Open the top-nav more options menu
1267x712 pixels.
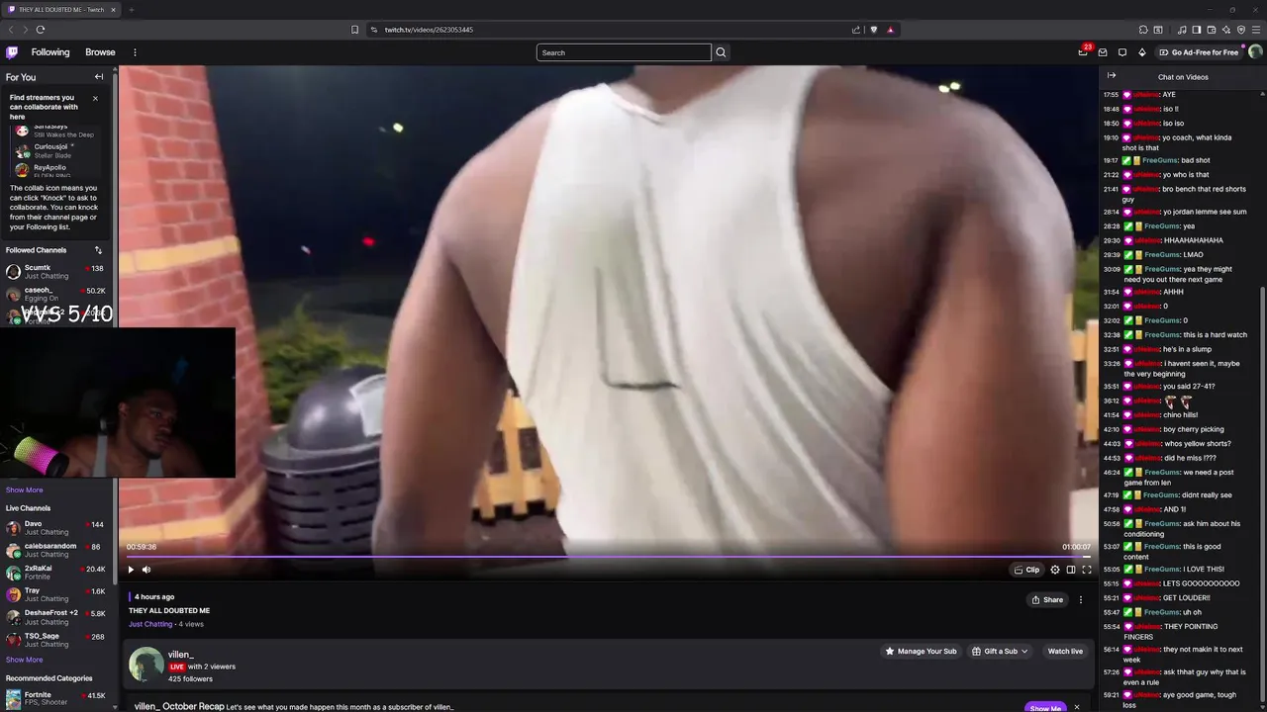[135, 52]
